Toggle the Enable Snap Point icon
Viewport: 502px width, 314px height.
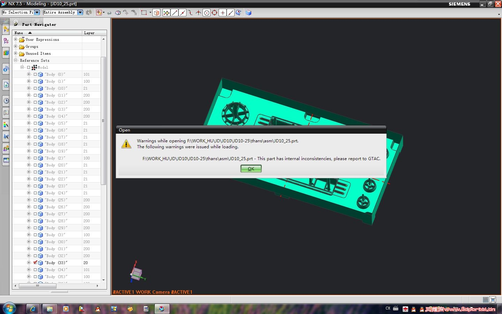[x=167, y=13]
